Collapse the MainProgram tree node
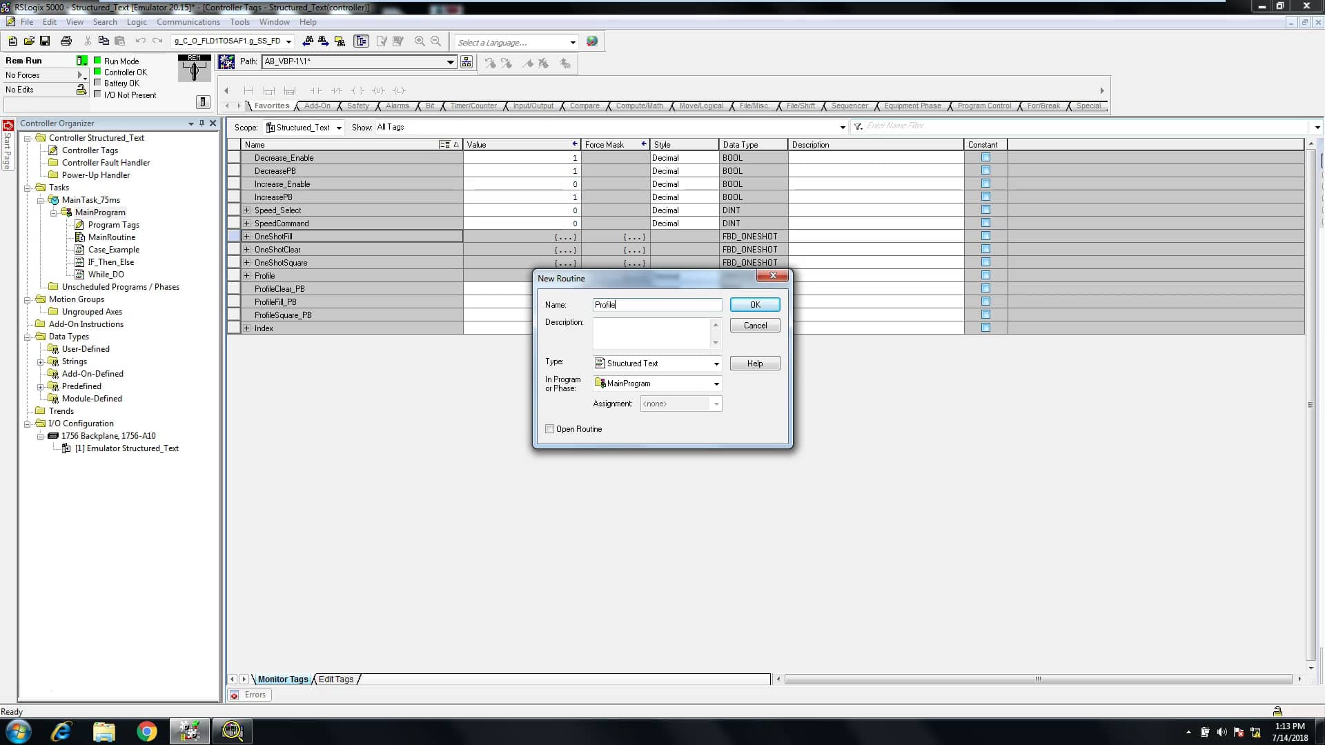 click(53, 212)
